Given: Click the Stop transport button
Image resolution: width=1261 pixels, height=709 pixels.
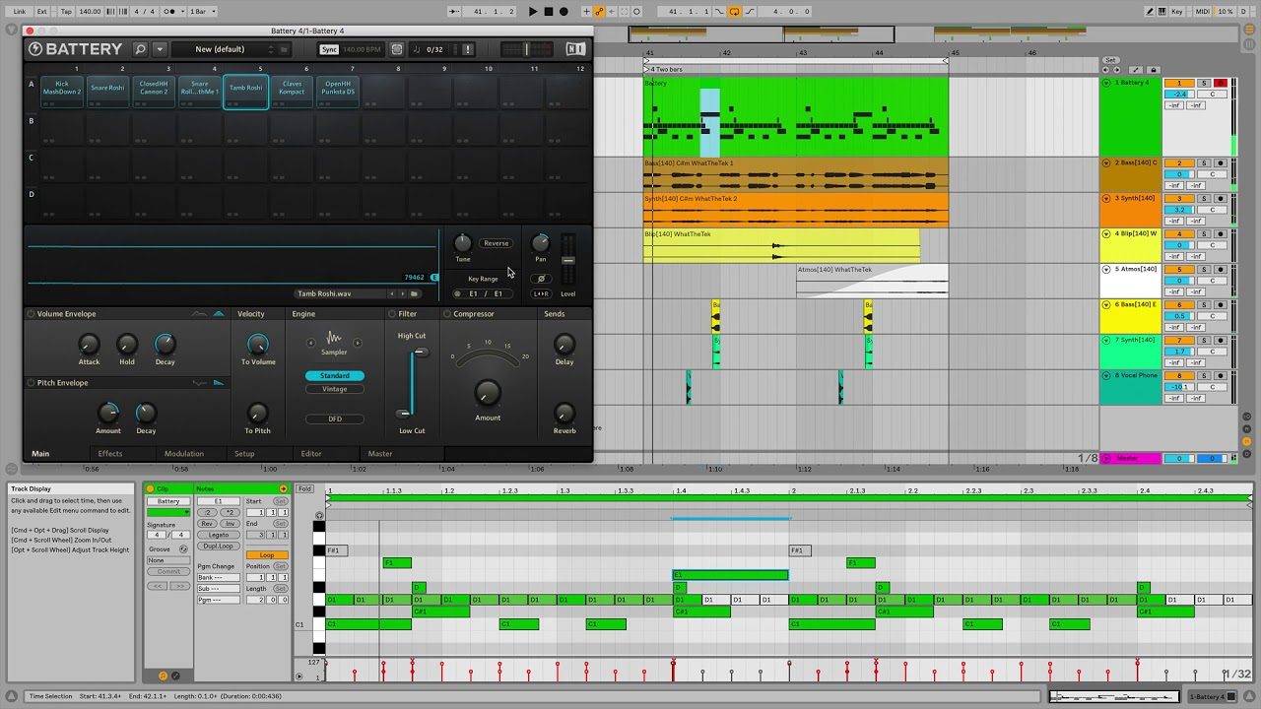Looking at the screenshot, I should pos(549,12).
